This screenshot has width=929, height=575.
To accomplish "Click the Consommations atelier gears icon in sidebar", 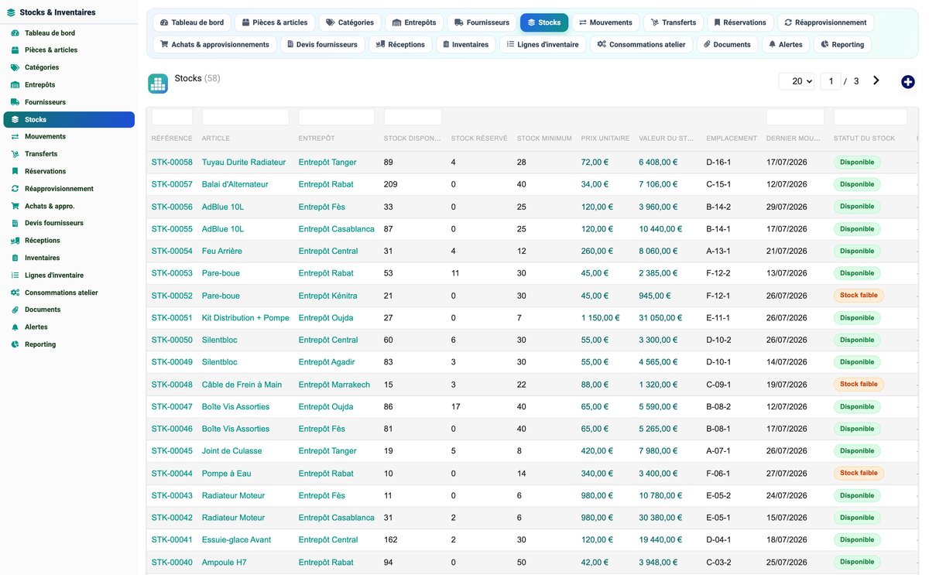I will tap(15, 293).
